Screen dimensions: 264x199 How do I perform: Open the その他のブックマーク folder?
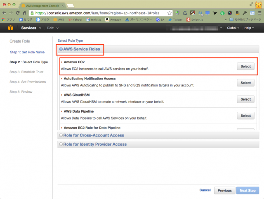pyautogui.click(x=245, y=19)
